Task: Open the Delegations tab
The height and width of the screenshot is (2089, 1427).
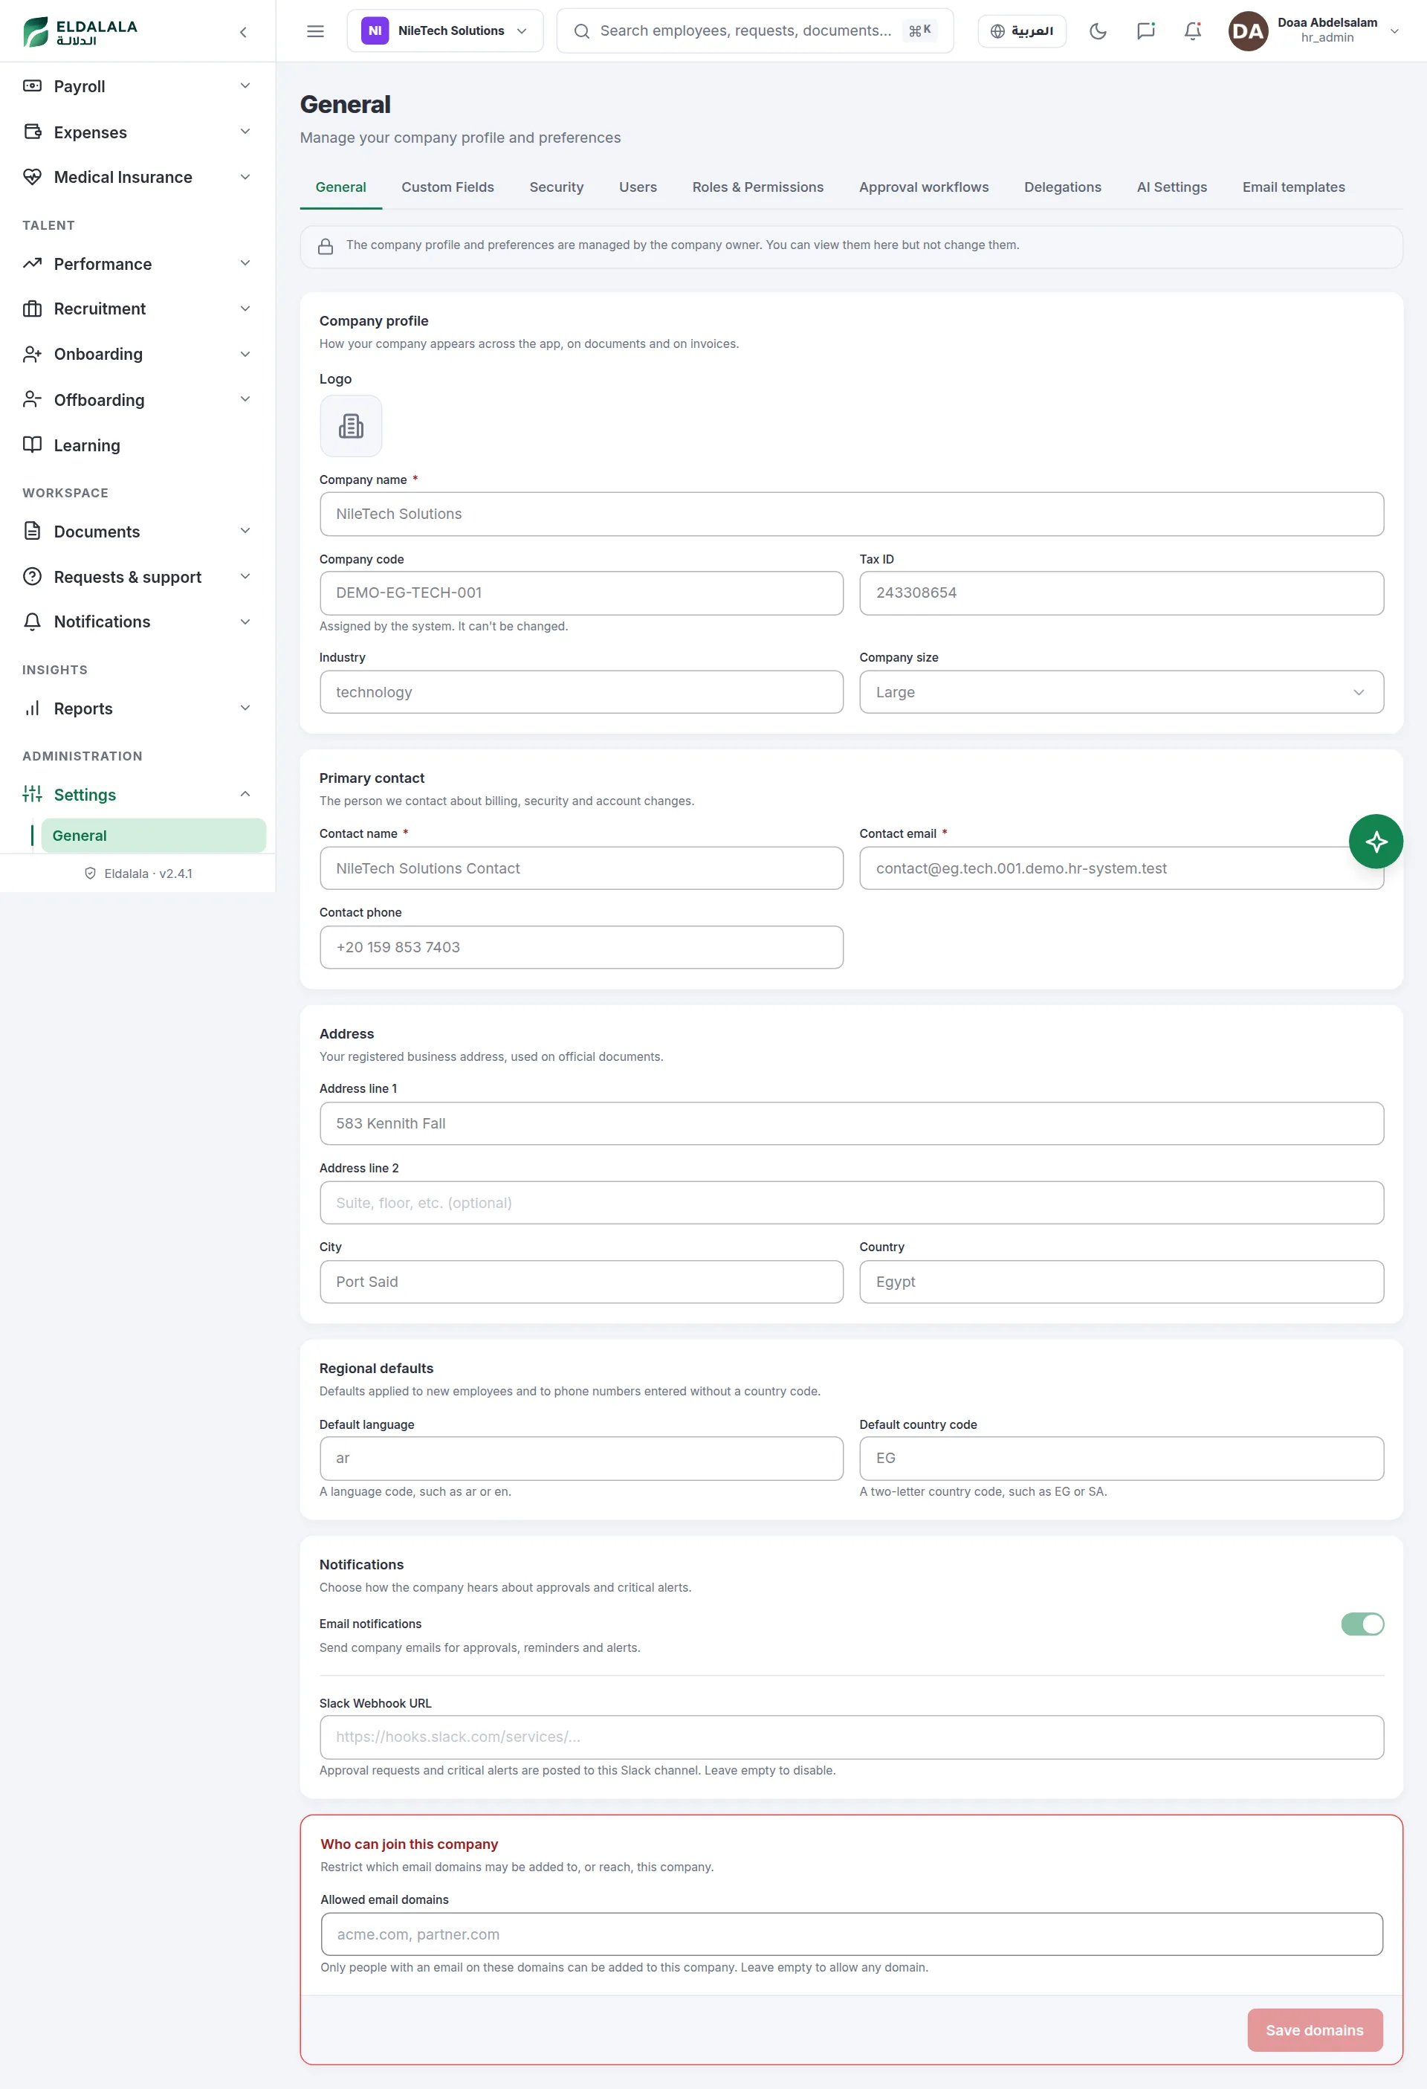Action: (x=1062, y=187)
